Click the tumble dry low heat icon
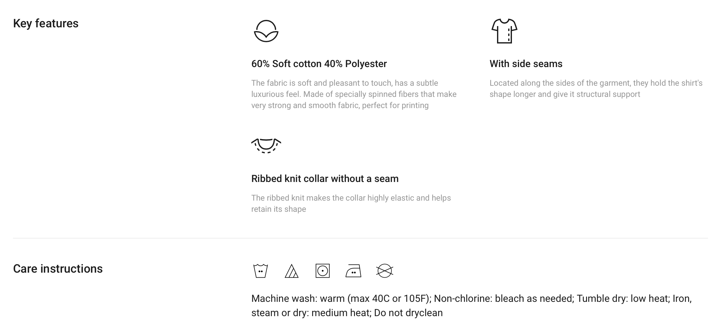Image resolution: width=726 pixels, height=336 pixels. pyautogui.click(x=323, y=271)
